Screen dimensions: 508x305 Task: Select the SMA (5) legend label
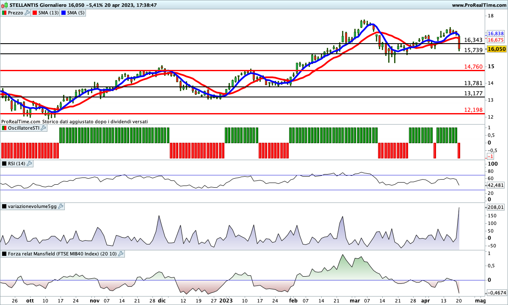coord(76,13)
